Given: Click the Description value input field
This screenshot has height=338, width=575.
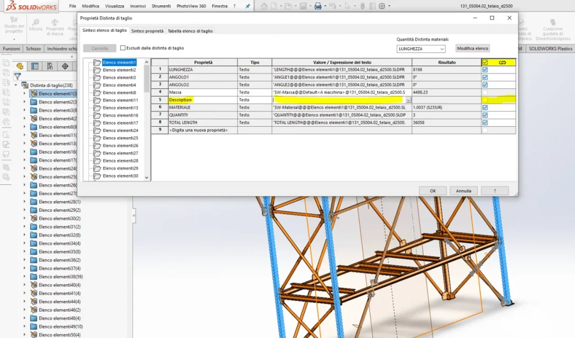Looking at the screenshot, I should click(339, 100).
